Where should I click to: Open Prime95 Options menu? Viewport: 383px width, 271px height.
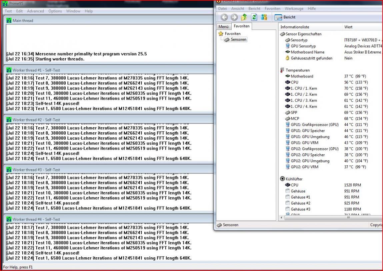point(55,11)
